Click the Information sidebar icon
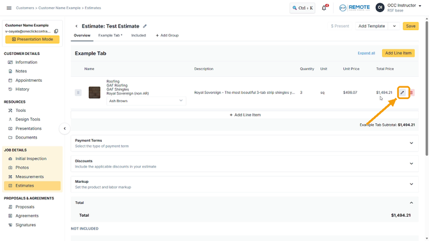Viewport: 429px width, 241px height. [10, 62]
